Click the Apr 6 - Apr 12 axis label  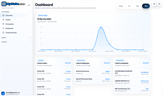92,51
